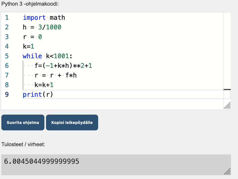Click the output box resize handle

pos(227,172)
